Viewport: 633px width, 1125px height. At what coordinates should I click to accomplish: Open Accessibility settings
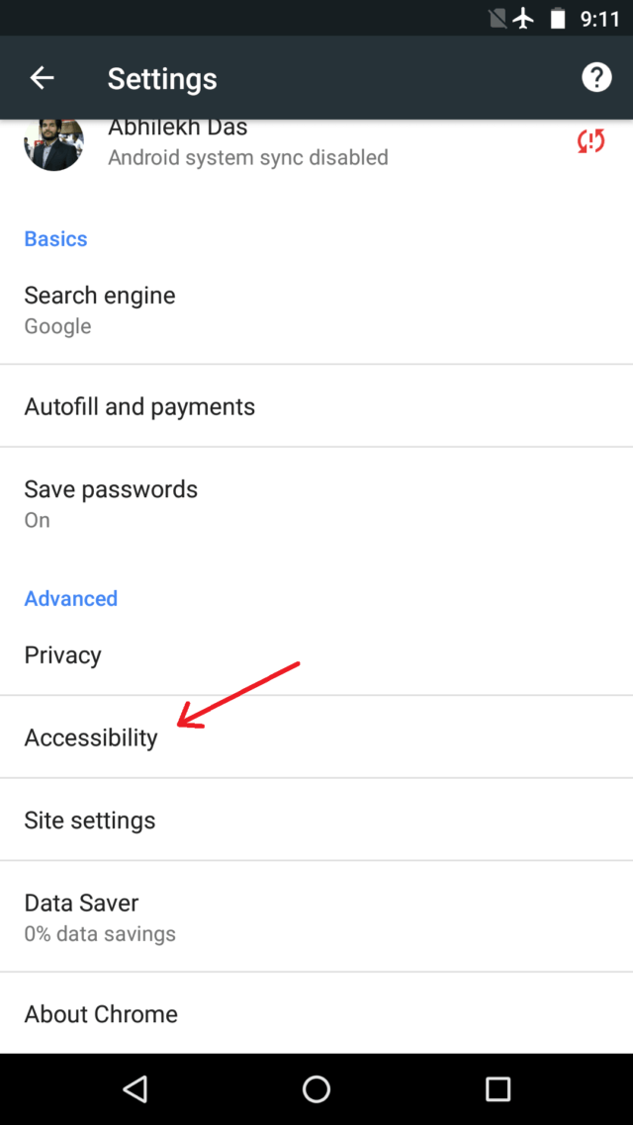pyautogui.click(x=91, y=737)
